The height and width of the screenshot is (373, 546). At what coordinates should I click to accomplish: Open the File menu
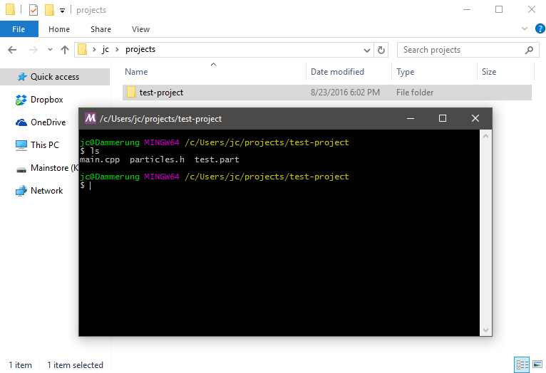(x=19, y=29)
